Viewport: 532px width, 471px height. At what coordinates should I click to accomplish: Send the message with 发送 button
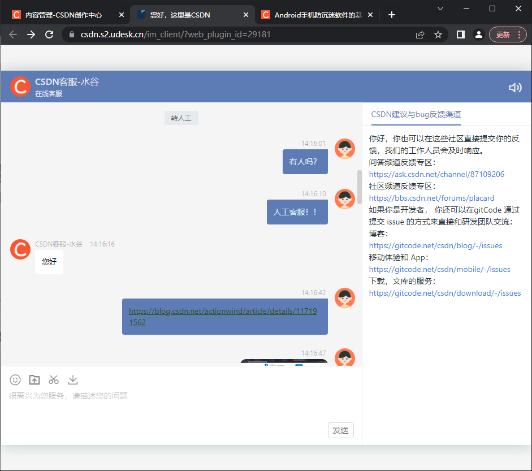pos(341,430)
